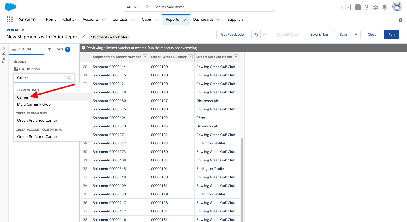Open the setup gear icon
This screenshot has width=407, height=222.
pyautogui.click(x=376, y=7)
